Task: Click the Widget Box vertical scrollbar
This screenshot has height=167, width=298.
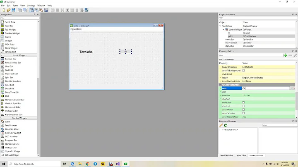Action: click(38, 88)
